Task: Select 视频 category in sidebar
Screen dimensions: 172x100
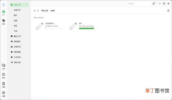Action: pos(16,21)
